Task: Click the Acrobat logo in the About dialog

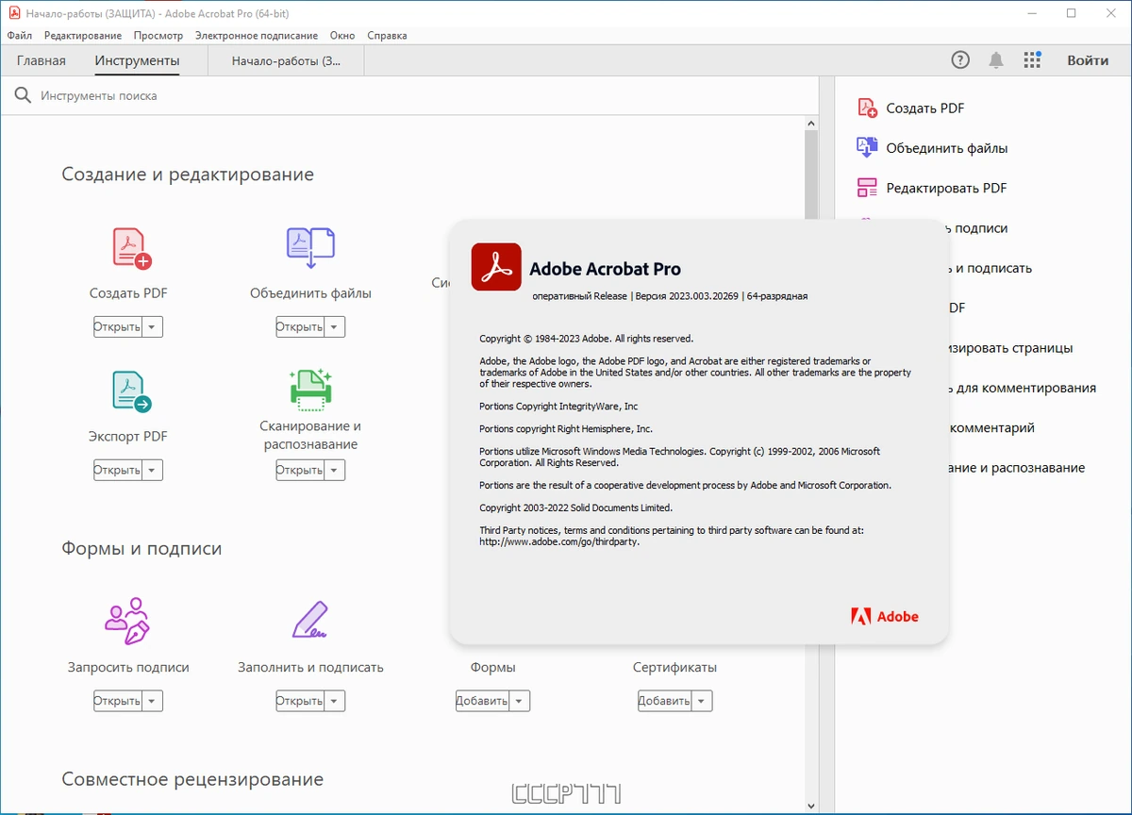Action: 496,267
